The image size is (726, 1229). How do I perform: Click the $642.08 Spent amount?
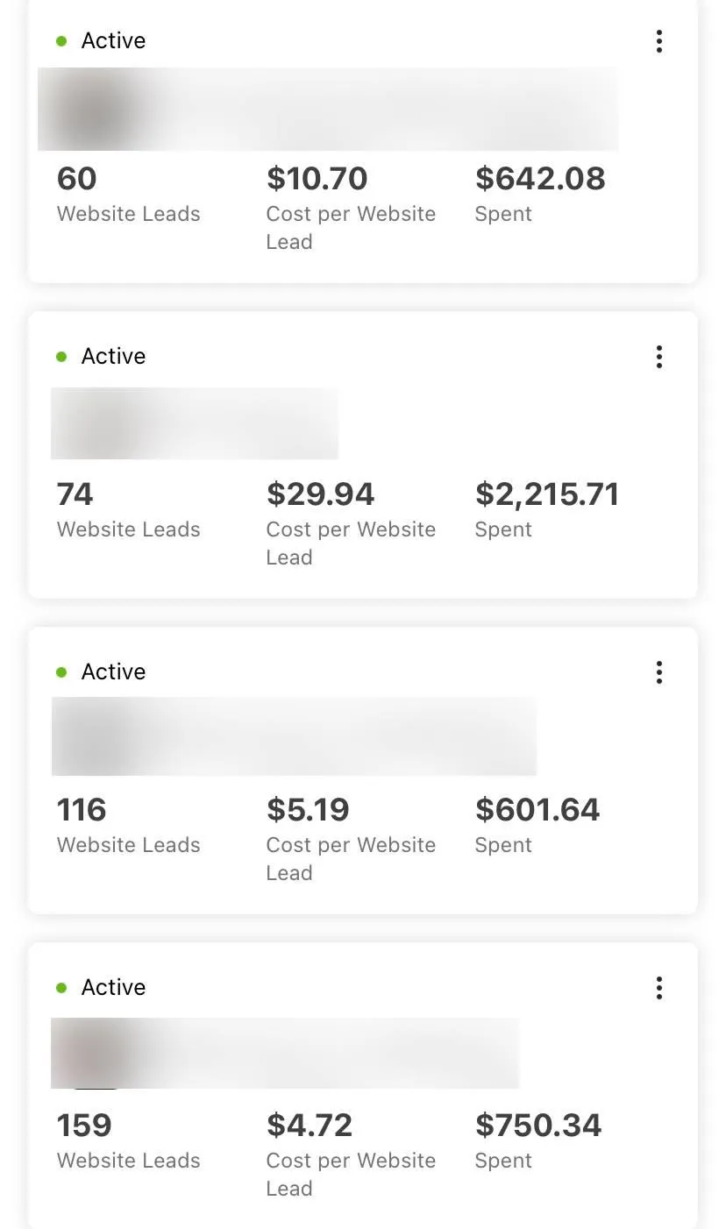pyautogui.click(x=540, y=179)
